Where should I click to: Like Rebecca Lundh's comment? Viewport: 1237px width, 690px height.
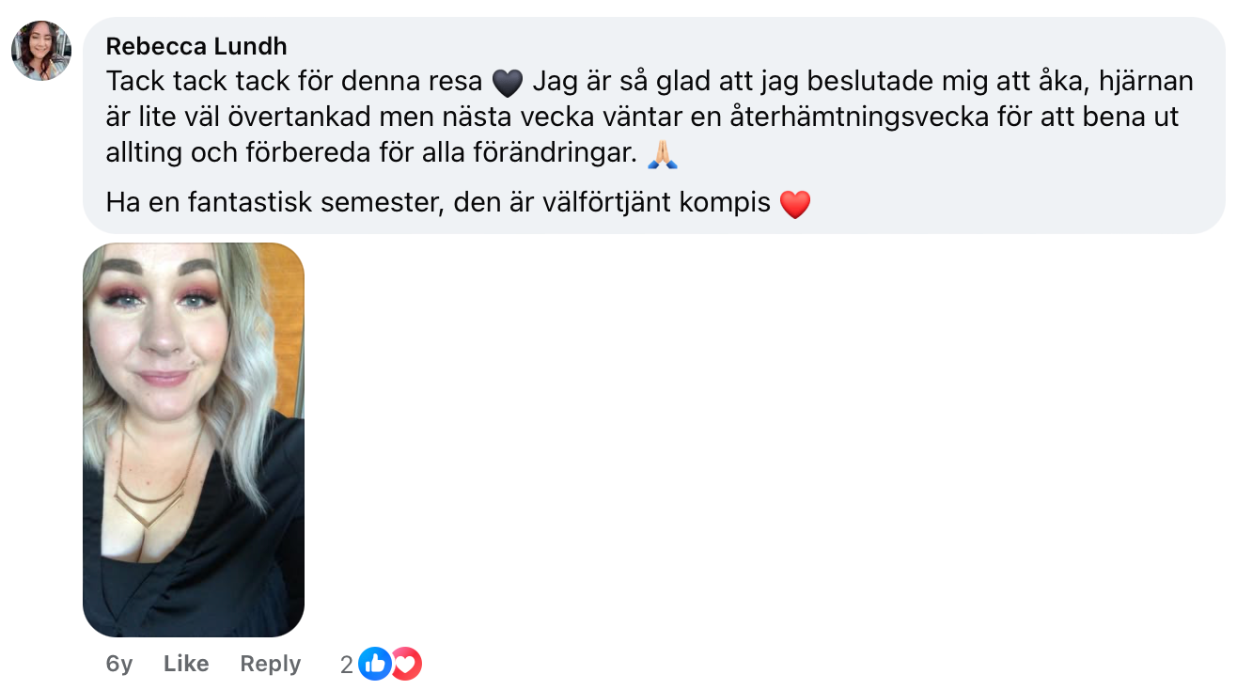click(x=186, y=664)
